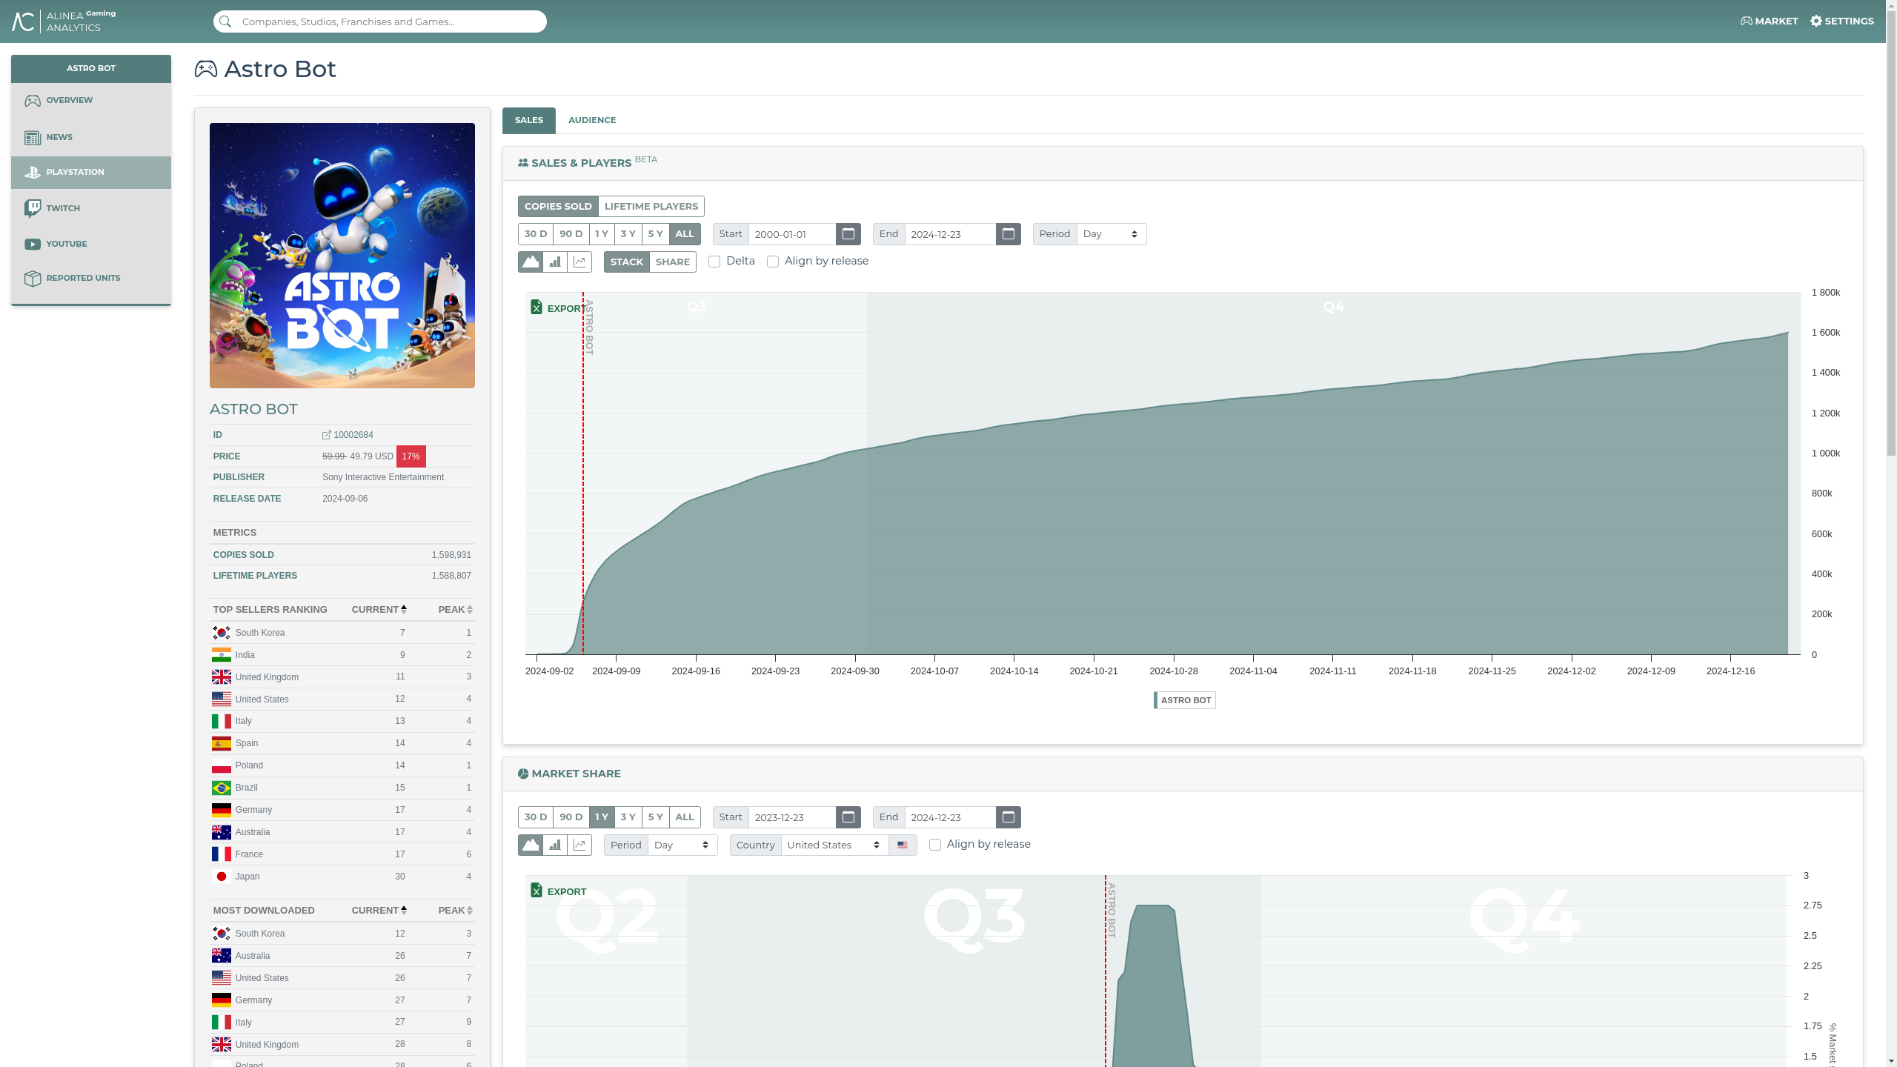Viewport: 1897px width, 1067px height.
Task: Click in the company search field
Action: [380, 21]
